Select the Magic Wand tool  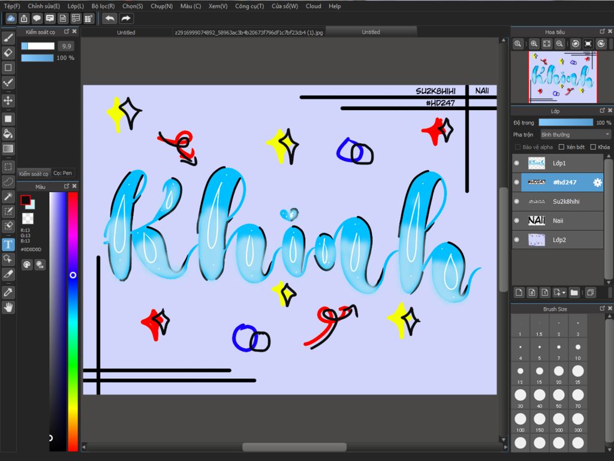tap(8, 196)
